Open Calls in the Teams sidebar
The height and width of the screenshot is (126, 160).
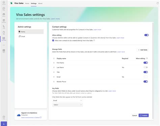pyautogui.click(x=4, y=27)
